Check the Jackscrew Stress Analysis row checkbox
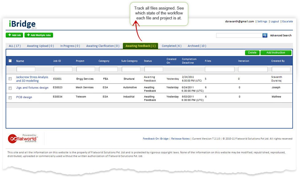The height and width of the screenshot is (180, 300). click(x=10, y=79)
